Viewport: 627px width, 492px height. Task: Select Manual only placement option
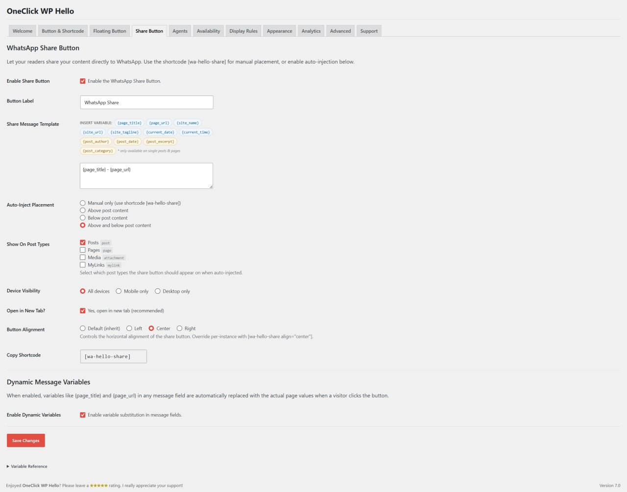(x=83, y=203)
